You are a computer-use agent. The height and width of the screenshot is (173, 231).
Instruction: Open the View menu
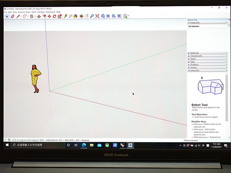15,12
